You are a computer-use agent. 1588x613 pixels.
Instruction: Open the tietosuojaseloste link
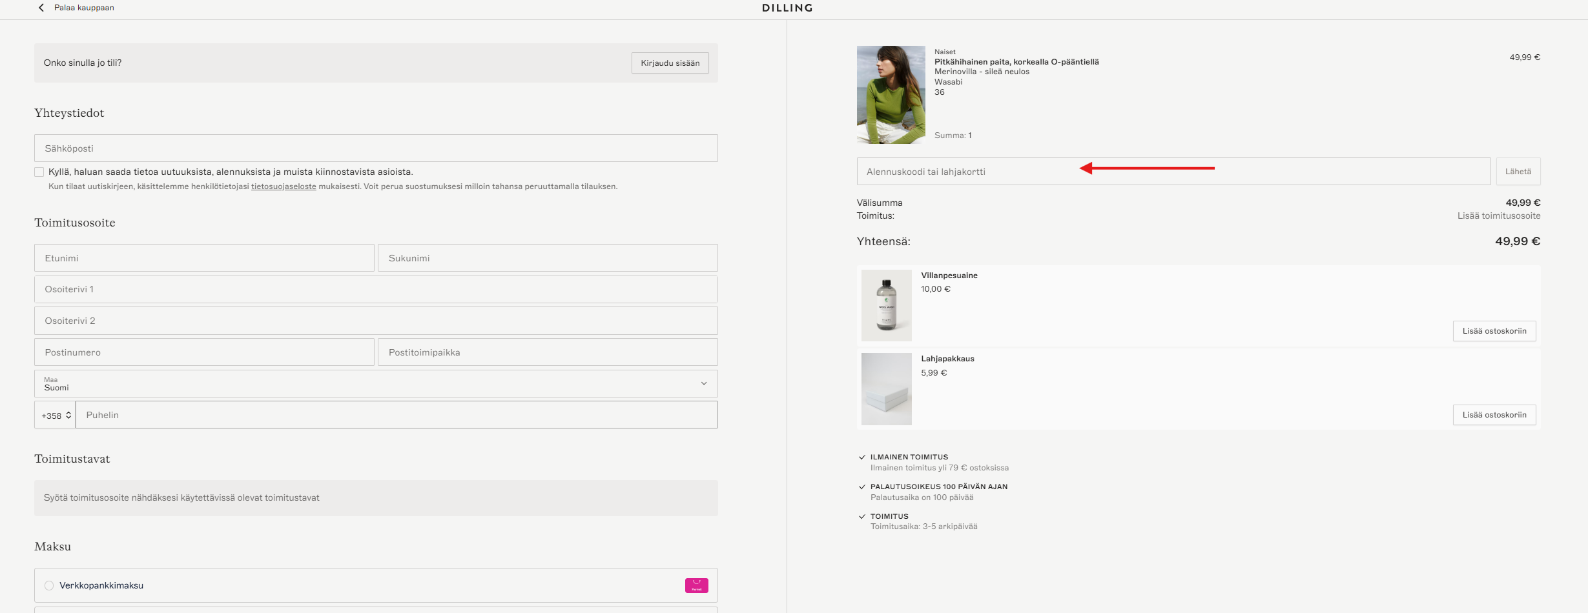point(284,186)
